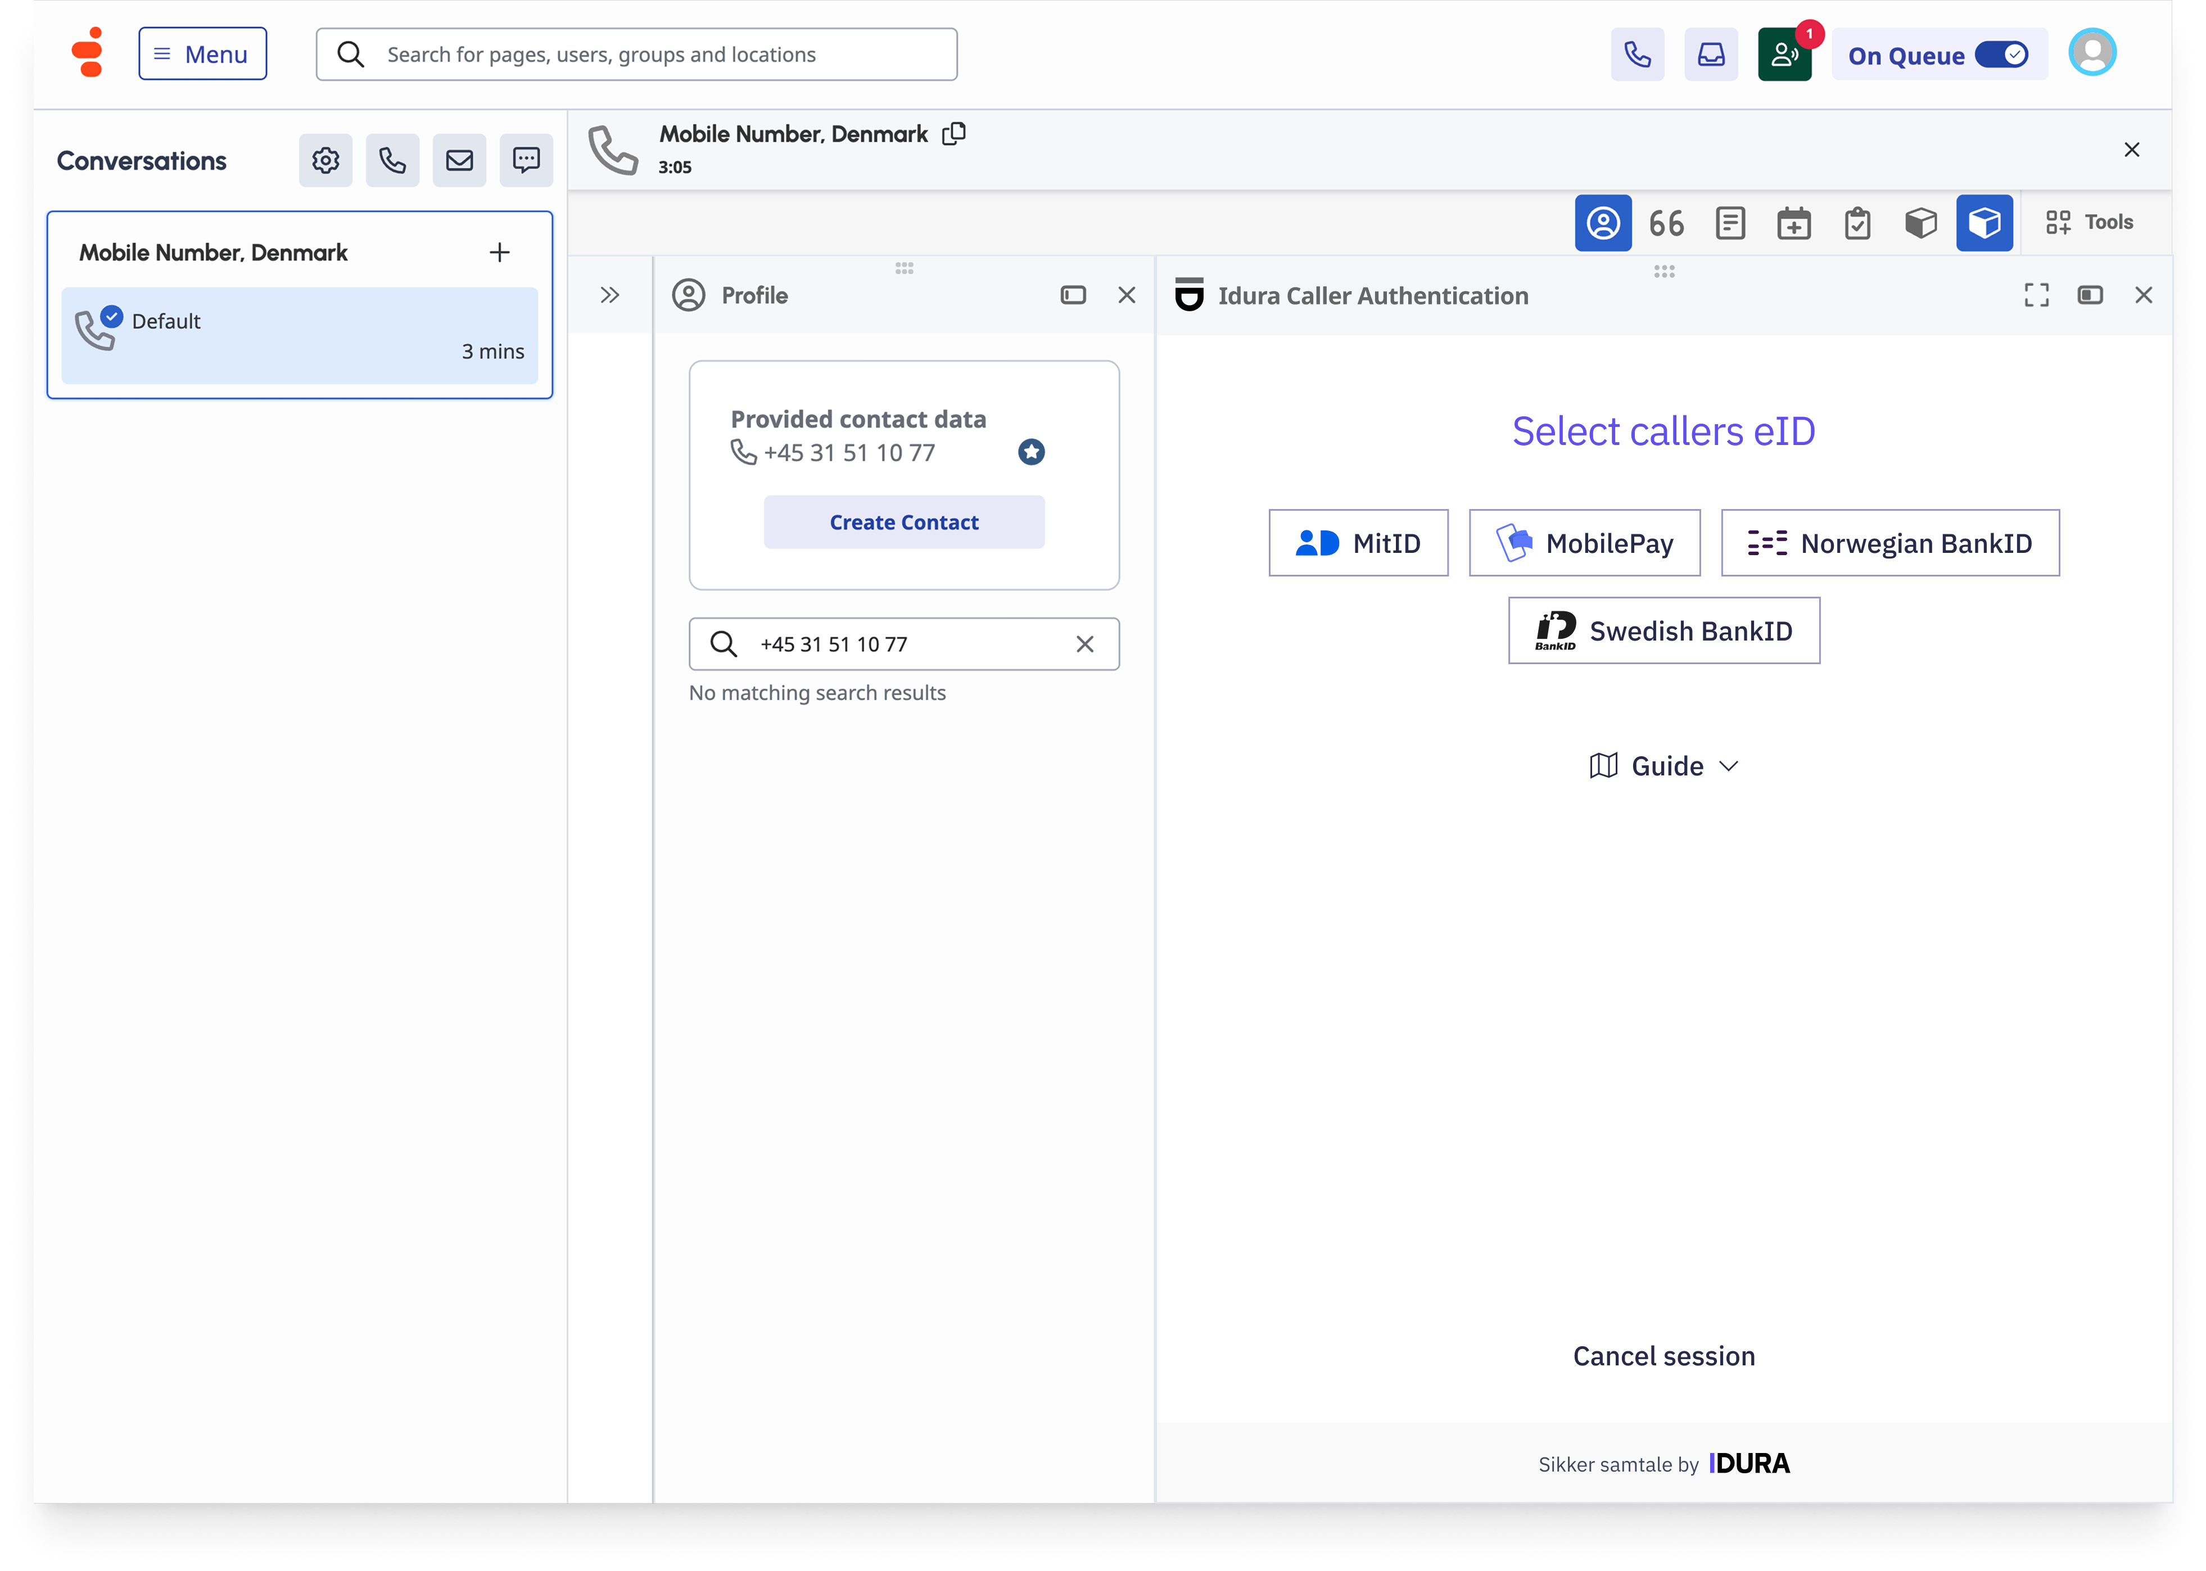
Task: Select the Profile toolbar icon
Action: click(1603, 224)
